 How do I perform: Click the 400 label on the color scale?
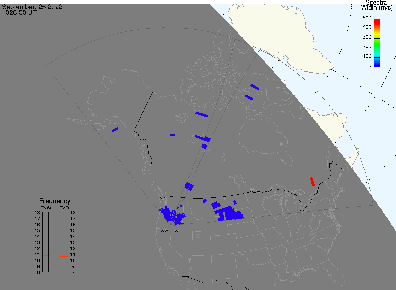367,27
